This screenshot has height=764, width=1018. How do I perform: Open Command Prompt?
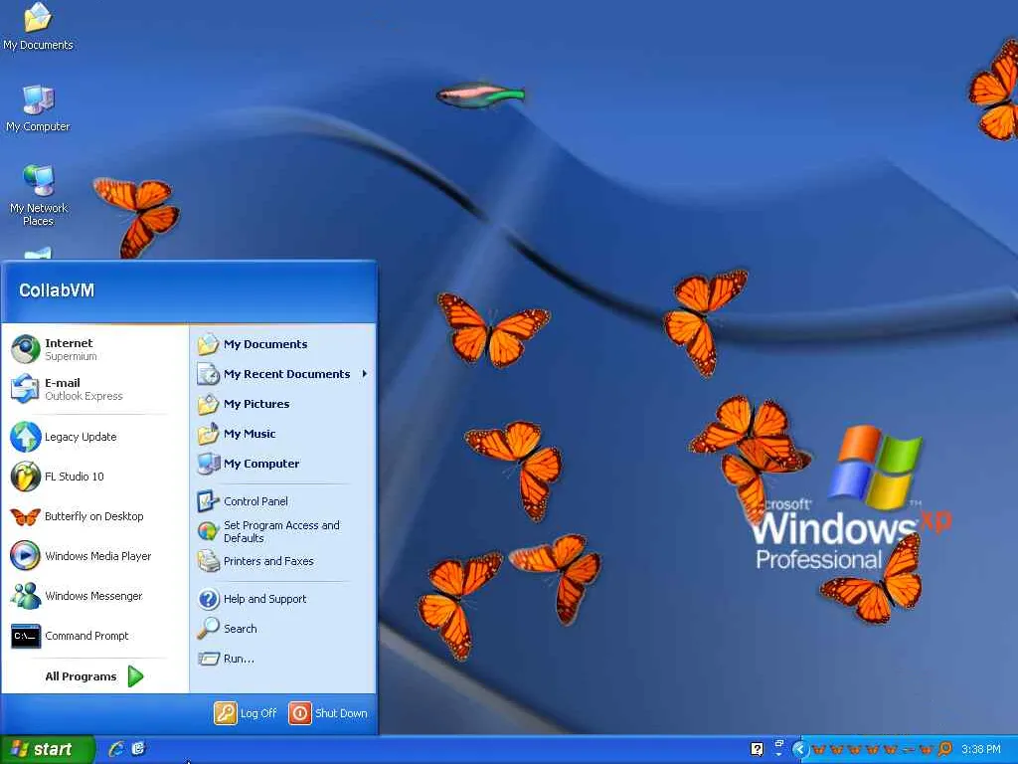coord(94,636)
